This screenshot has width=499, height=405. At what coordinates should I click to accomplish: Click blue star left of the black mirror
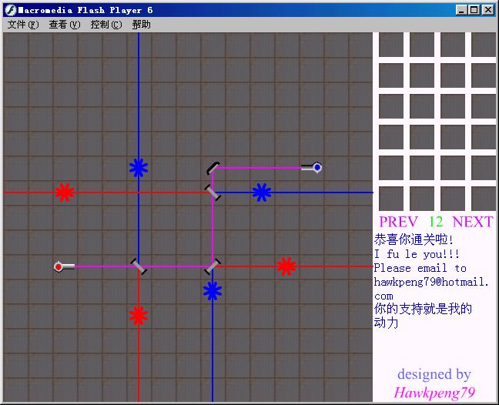[139, 168]
